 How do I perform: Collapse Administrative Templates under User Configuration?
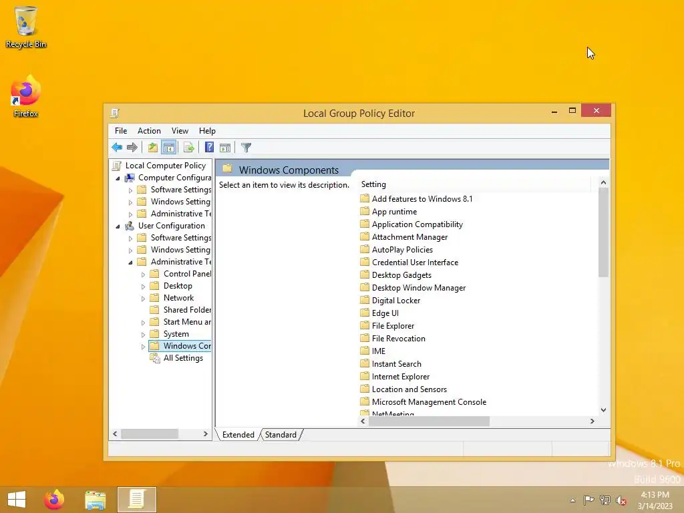click(x=130, y=263)
